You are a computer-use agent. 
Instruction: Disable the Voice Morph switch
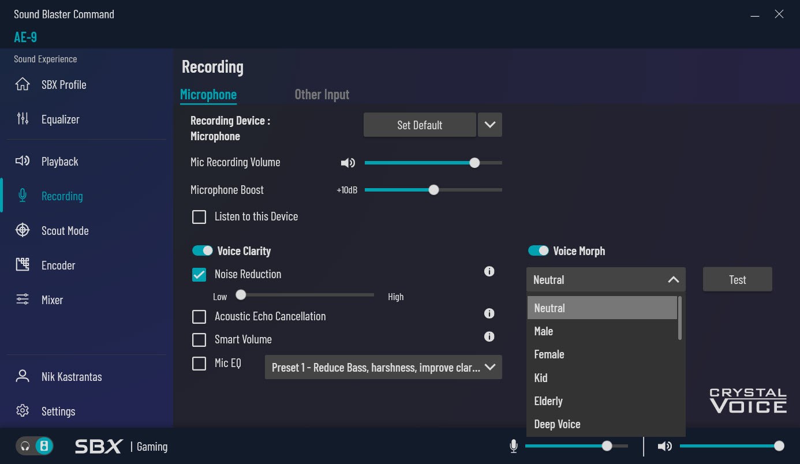tap(539, 250)
